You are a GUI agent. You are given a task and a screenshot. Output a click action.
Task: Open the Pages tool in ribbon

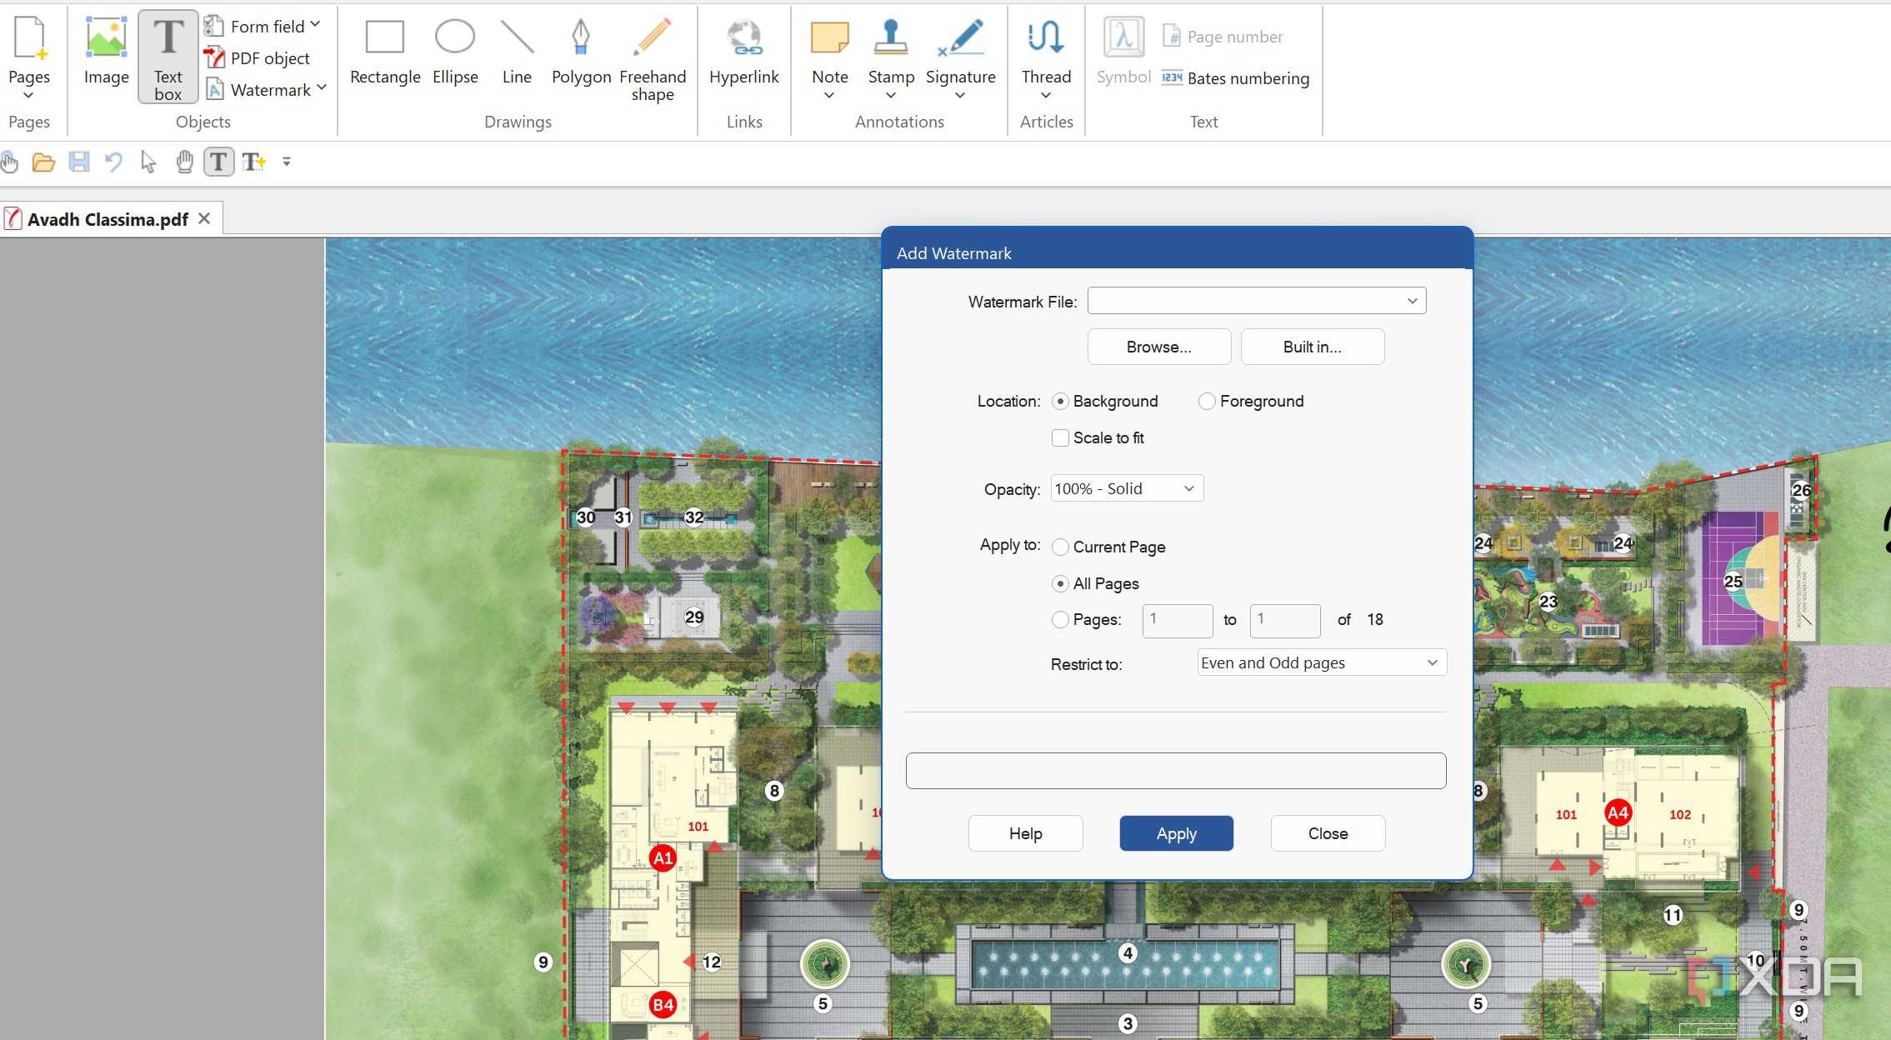[x=29, y=58]
